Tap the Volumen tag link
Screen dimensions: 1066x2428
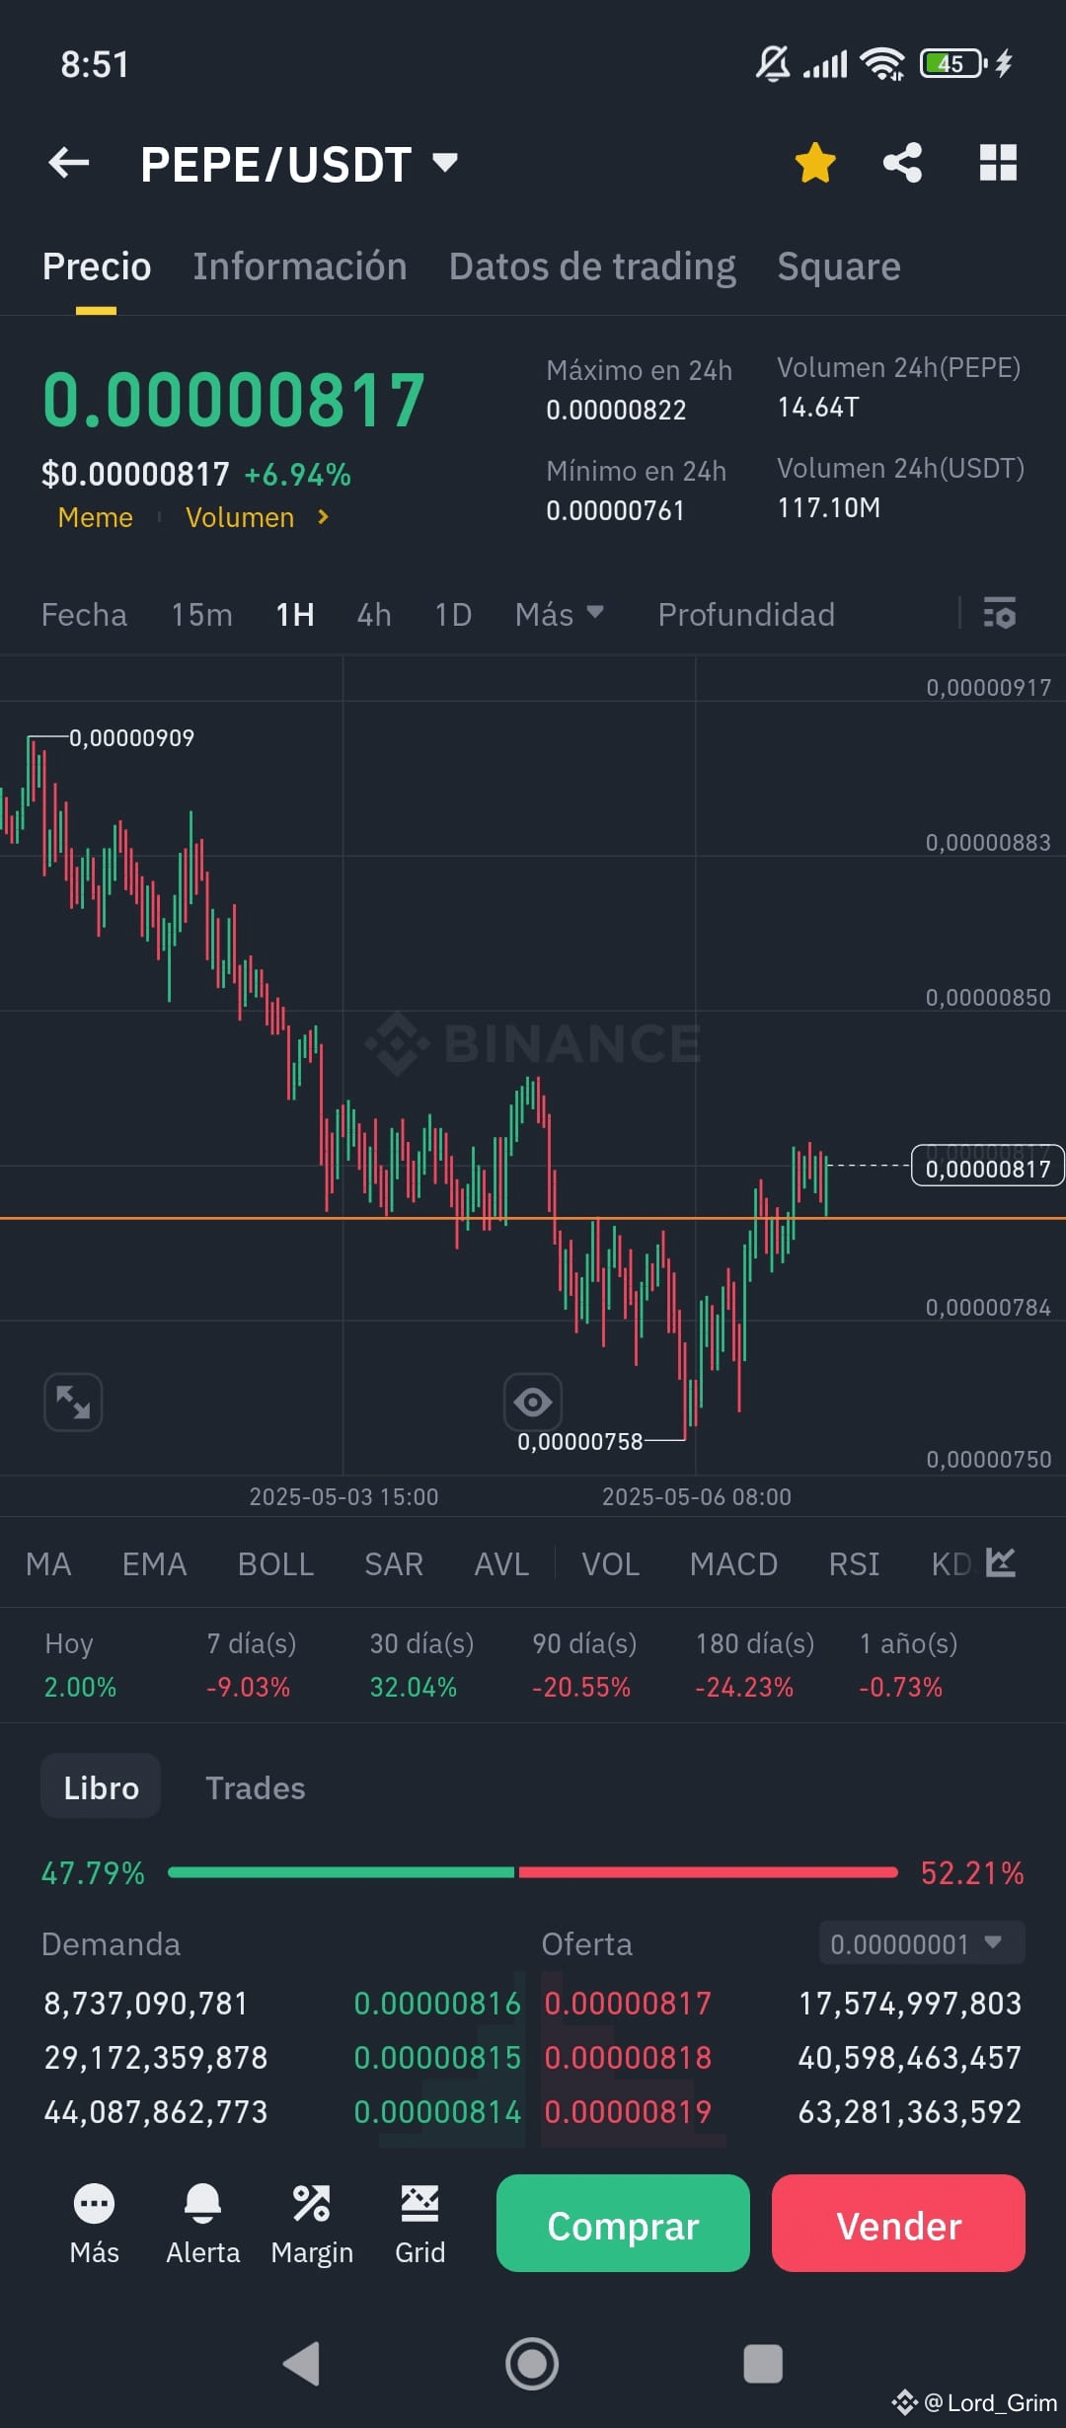click(240, 517)
